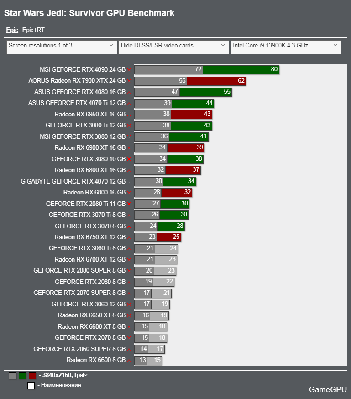Click the green 80 fps bar for RTX 4090
The image size is (351, 399).
tap(241, 69)
